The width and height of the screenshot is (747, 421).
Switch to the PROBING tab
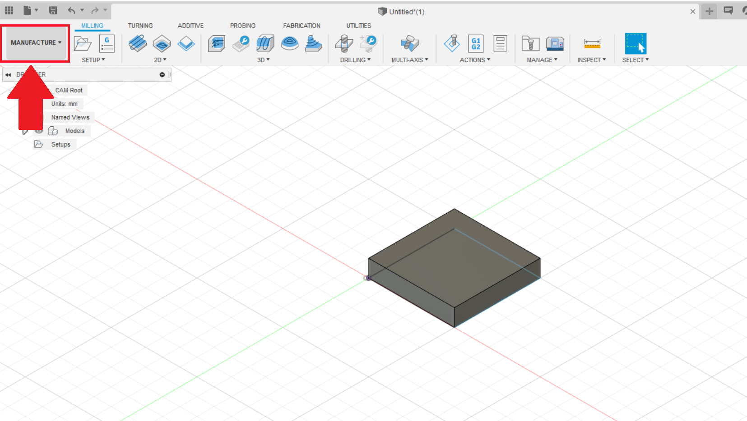[x=243, y=26]
